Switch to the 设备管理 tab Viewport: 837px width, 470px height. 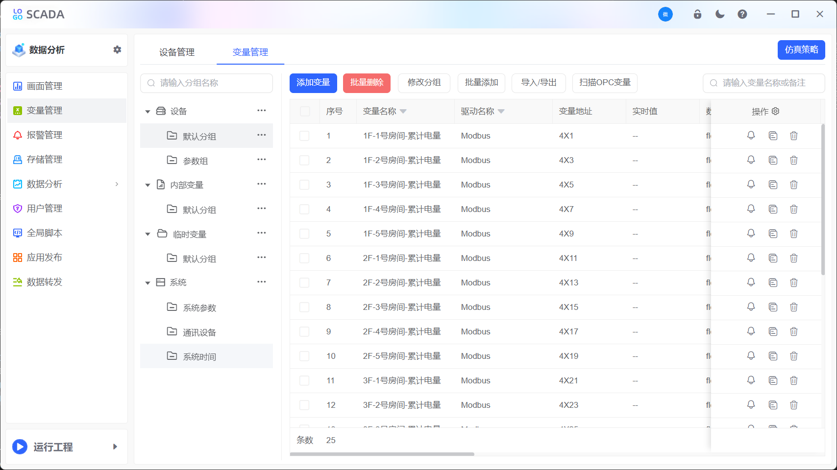(x=176, y=52)
